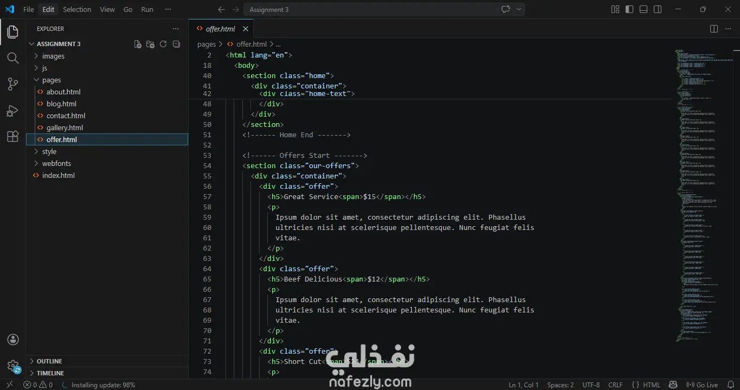Viewport: 740px width, 390px height.
Task: Open the Selection menu
Action: click(77, 9)
